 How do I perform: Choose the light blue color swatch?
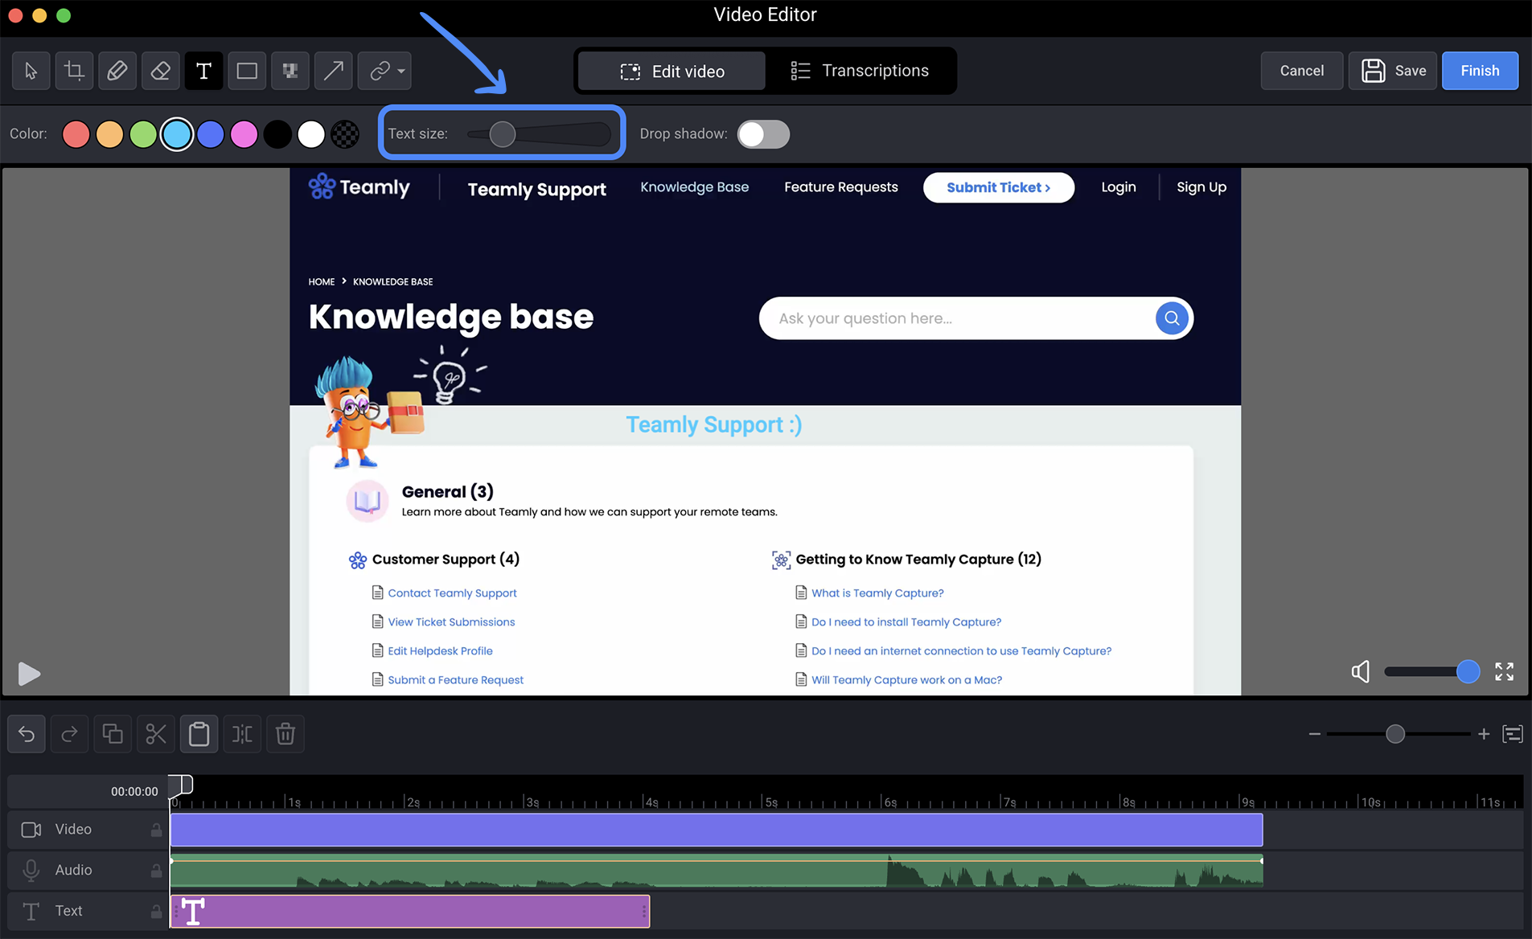click(177, 134)
